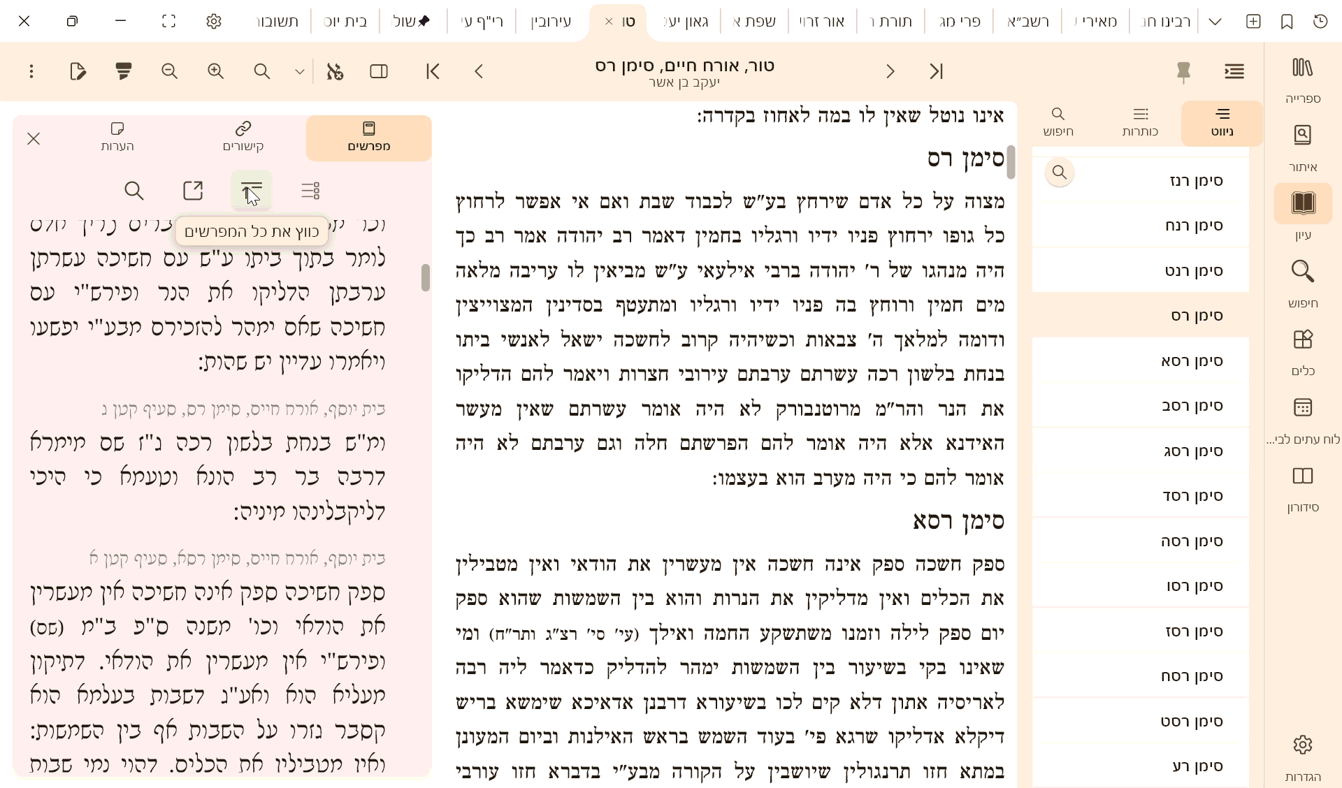Viewport: 1342px width, 788px height.
Task: Jump to the first section arrow
Action: coord(433,71)
